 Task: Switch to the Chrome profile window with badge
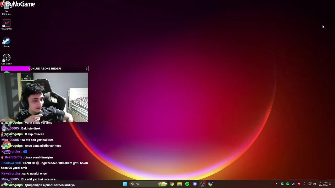(210, 184)
